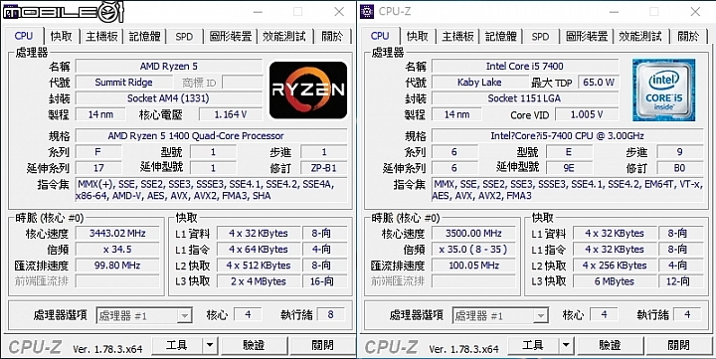Click the x 34.5 multiplier value
The image size is (716, 359).
[x=117, y=250]
